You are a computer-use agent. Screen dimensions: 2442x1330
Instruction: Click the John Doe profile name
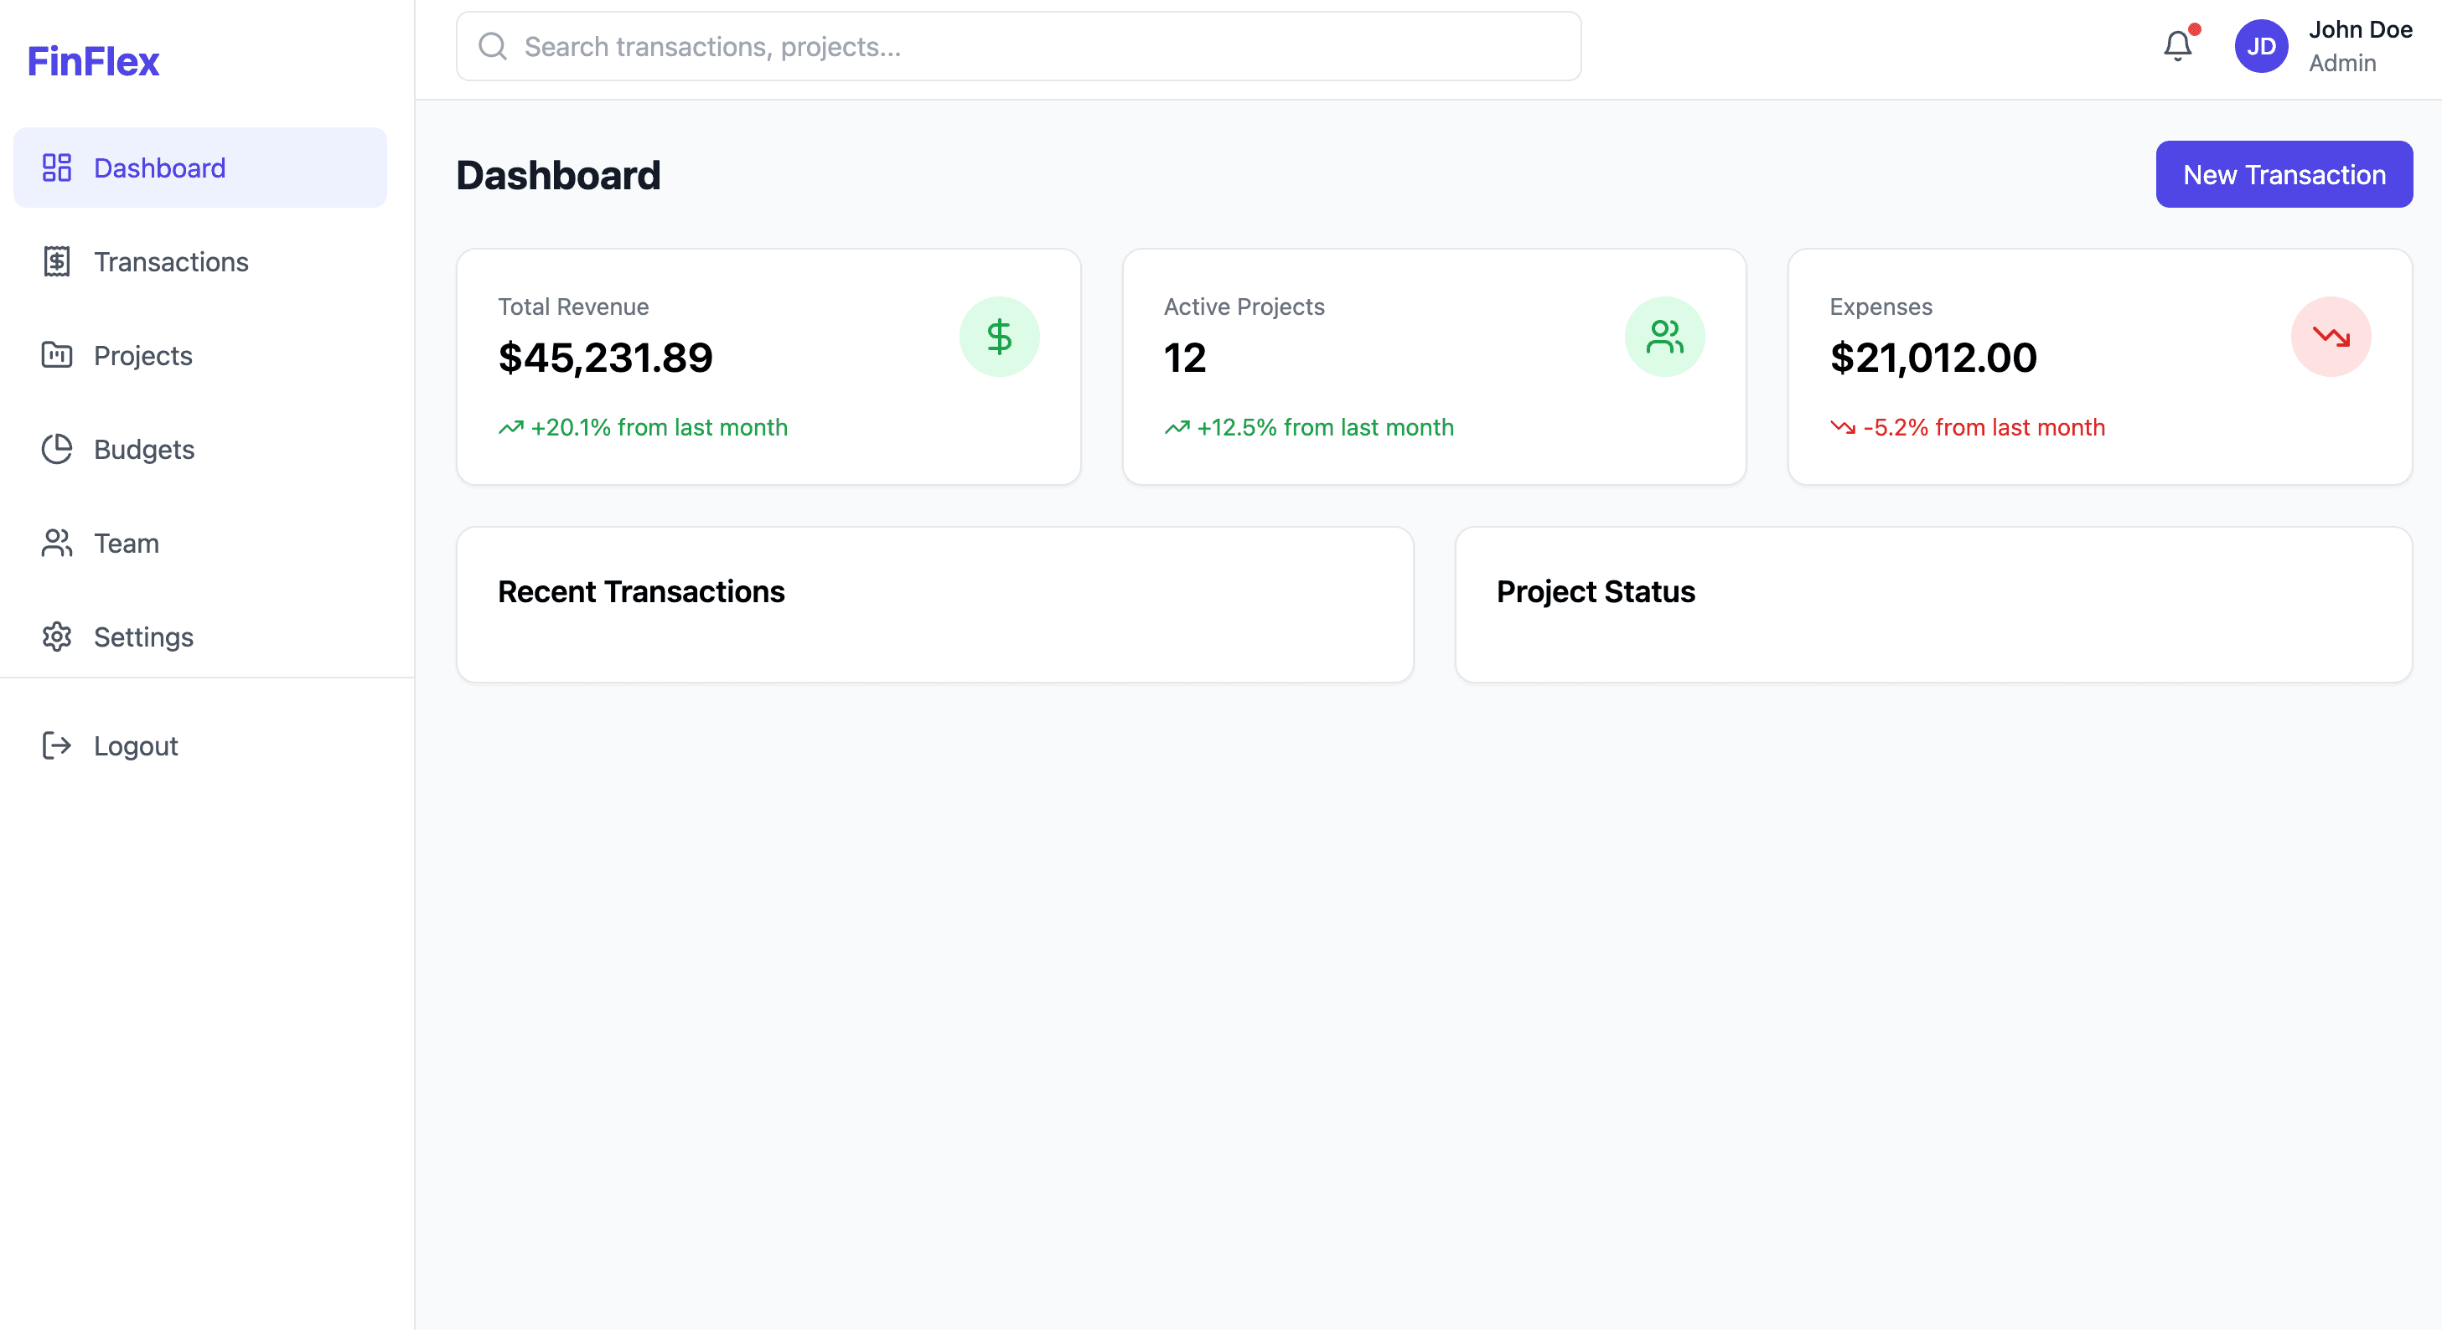point(2361,29)
